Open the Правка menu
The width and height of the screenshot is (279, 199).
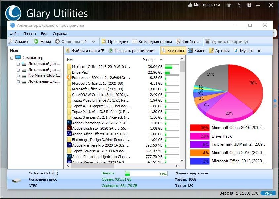click(x=29, y=34)
